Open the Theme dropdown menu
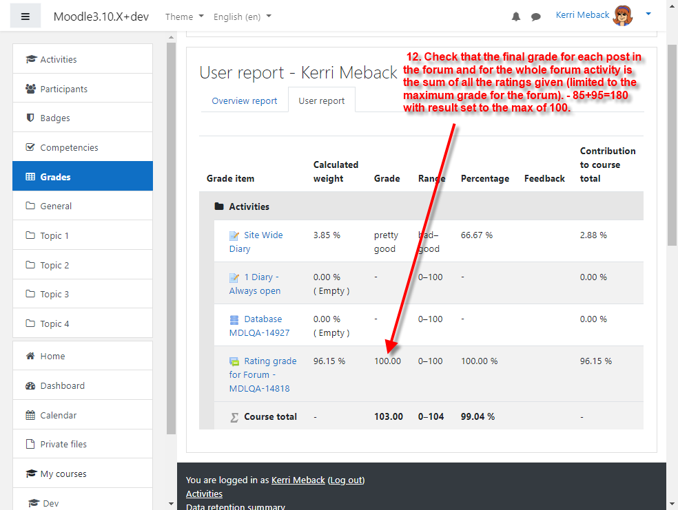Screen dimensions: 678x510 pos(184,17)
